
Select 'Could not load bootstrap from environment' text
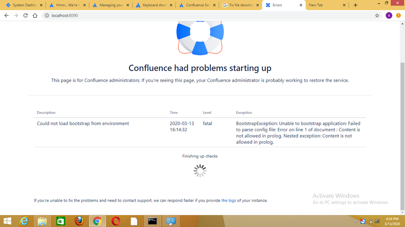coord(83,124)
